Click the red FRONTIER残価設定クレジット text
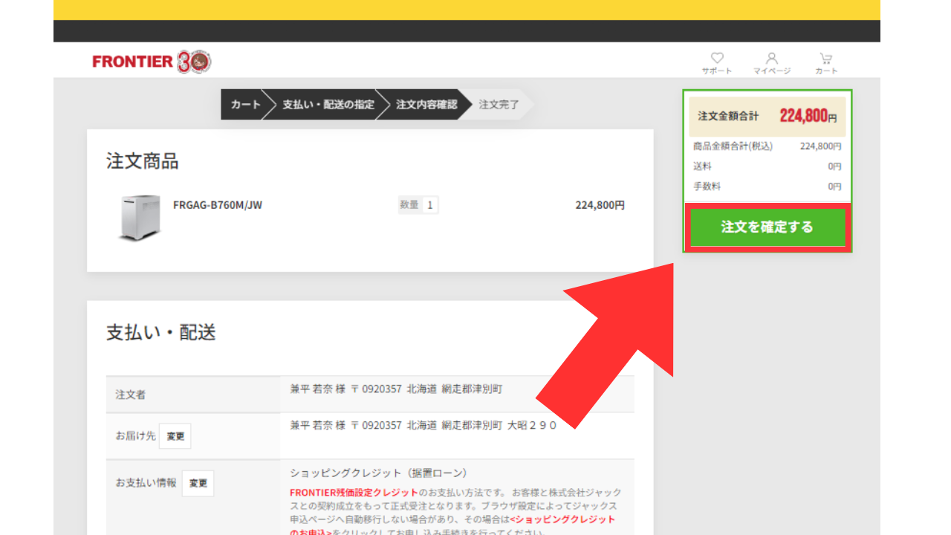This screenshot has height=535, width=951. (x=354, y=493)
